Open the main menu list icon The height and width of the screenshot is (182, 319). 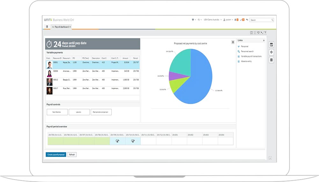[47, 27]
